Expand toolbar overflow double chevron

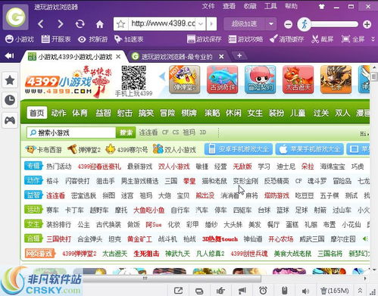(373, 39)
